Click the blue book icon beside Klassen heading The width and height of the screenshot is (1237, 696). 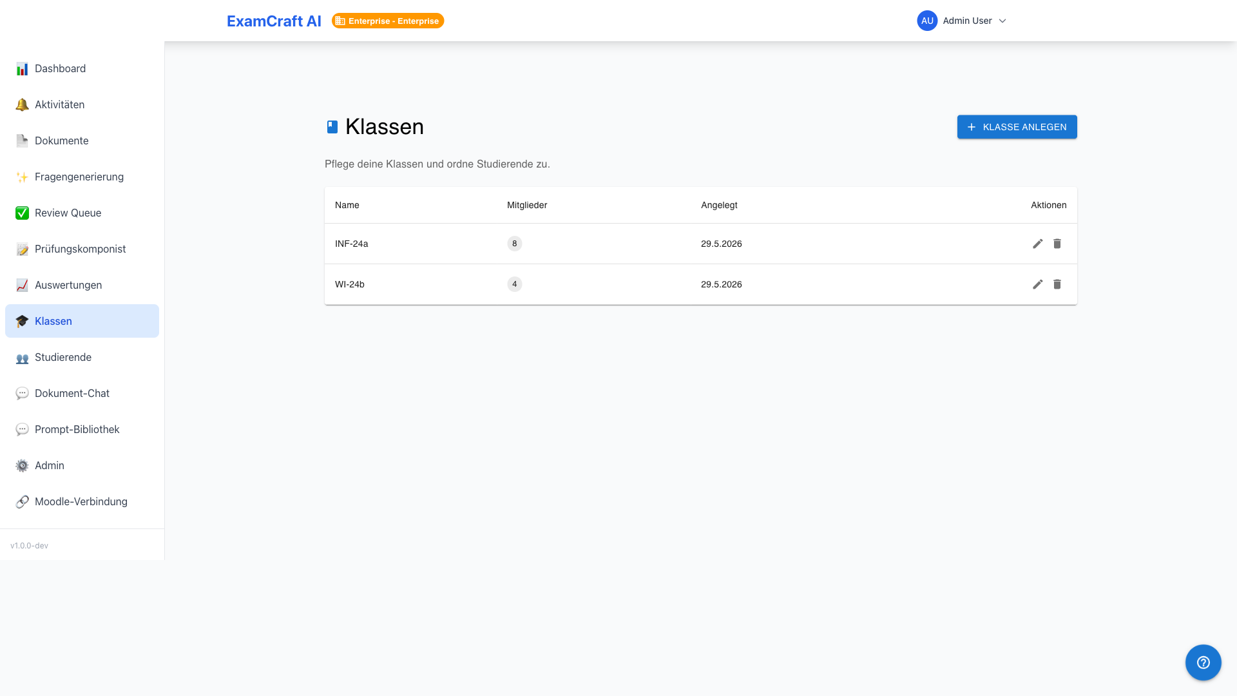click(x=332, y=127)
